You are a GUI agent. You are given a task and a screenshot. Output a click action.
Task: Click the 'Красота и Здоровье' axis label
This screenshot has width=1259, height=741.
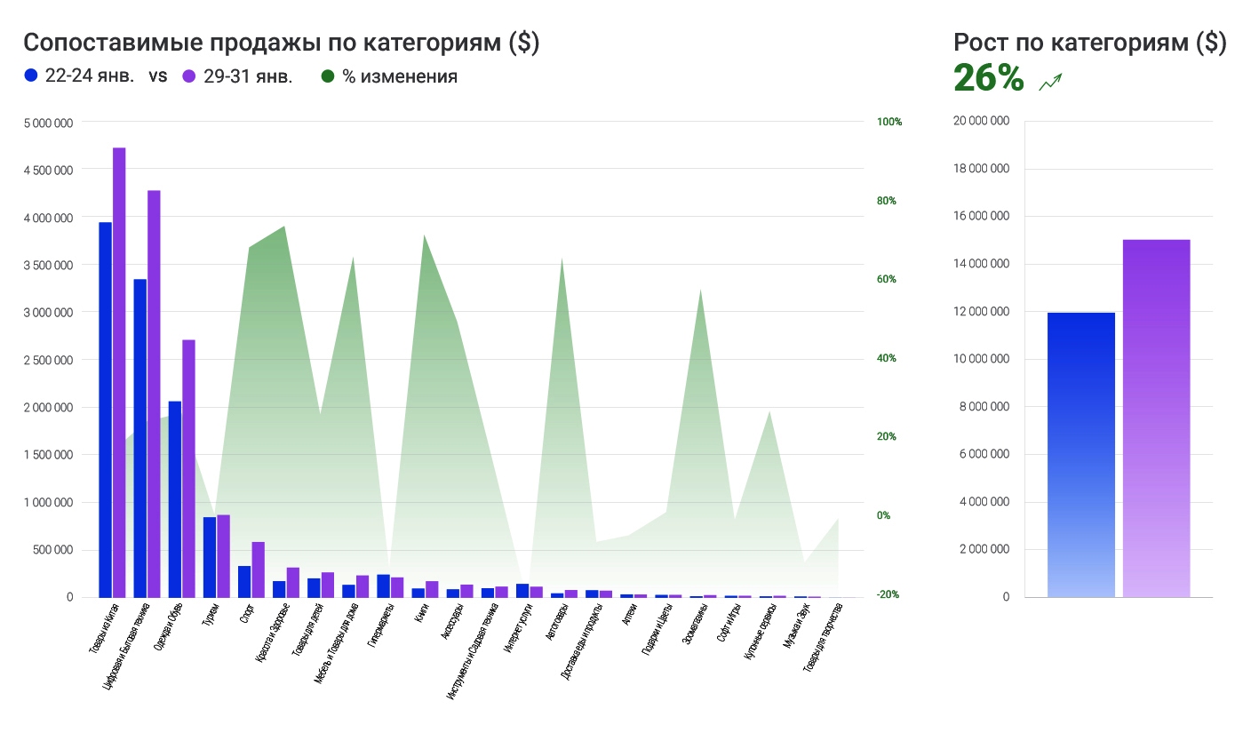pos(273,634)
